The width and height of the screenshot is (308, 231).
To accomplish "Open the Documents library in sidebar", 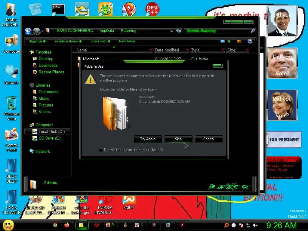I will 48,92.
